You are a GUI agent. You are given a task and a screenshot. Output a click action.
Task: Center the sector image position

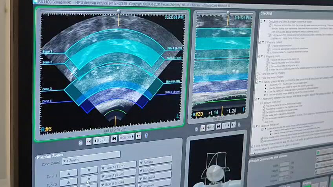(114, 138)
